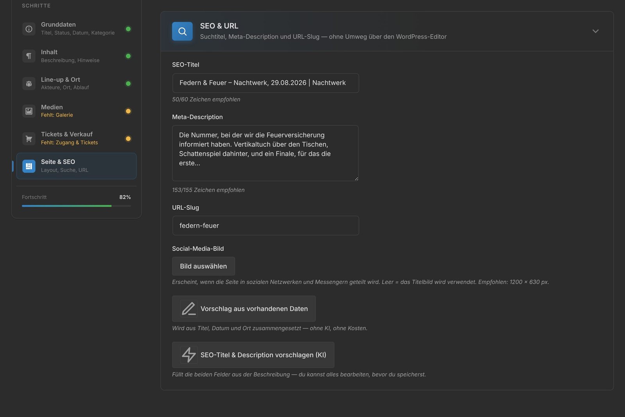Click the orange status dot beside Tickets & Verkauf

point(128,138)
